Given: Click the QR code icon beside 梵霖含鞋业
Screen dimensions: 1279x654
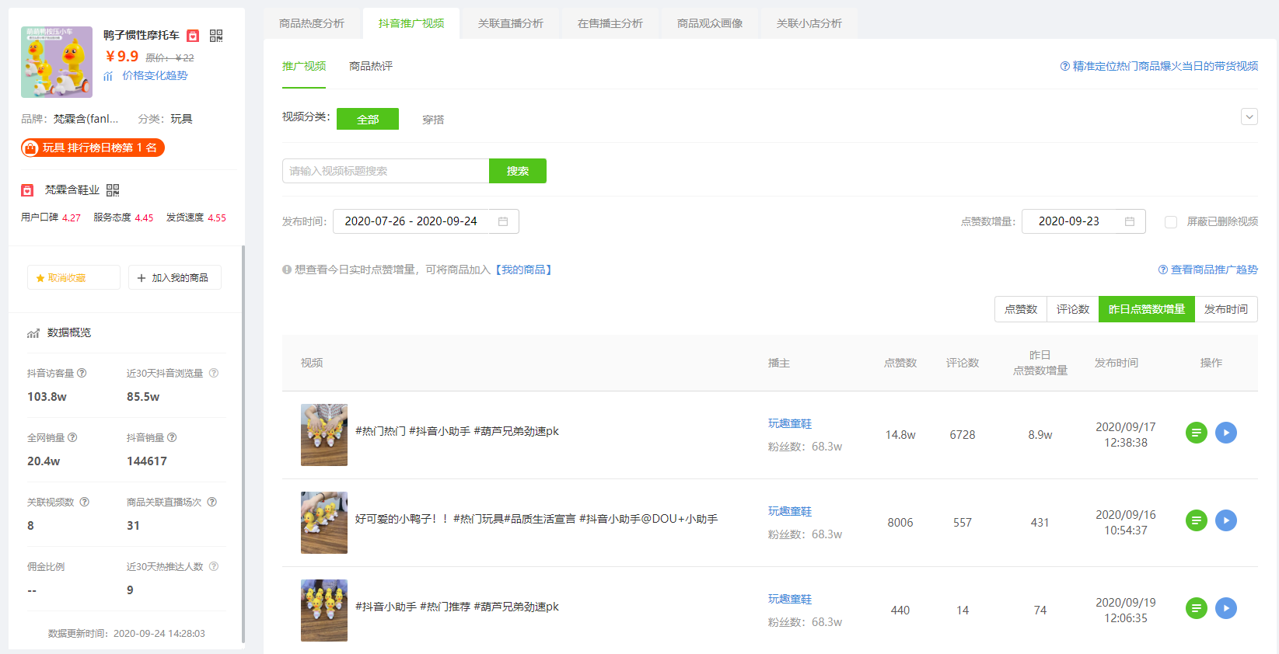Looking at the screenshot, I should [113, 190].
